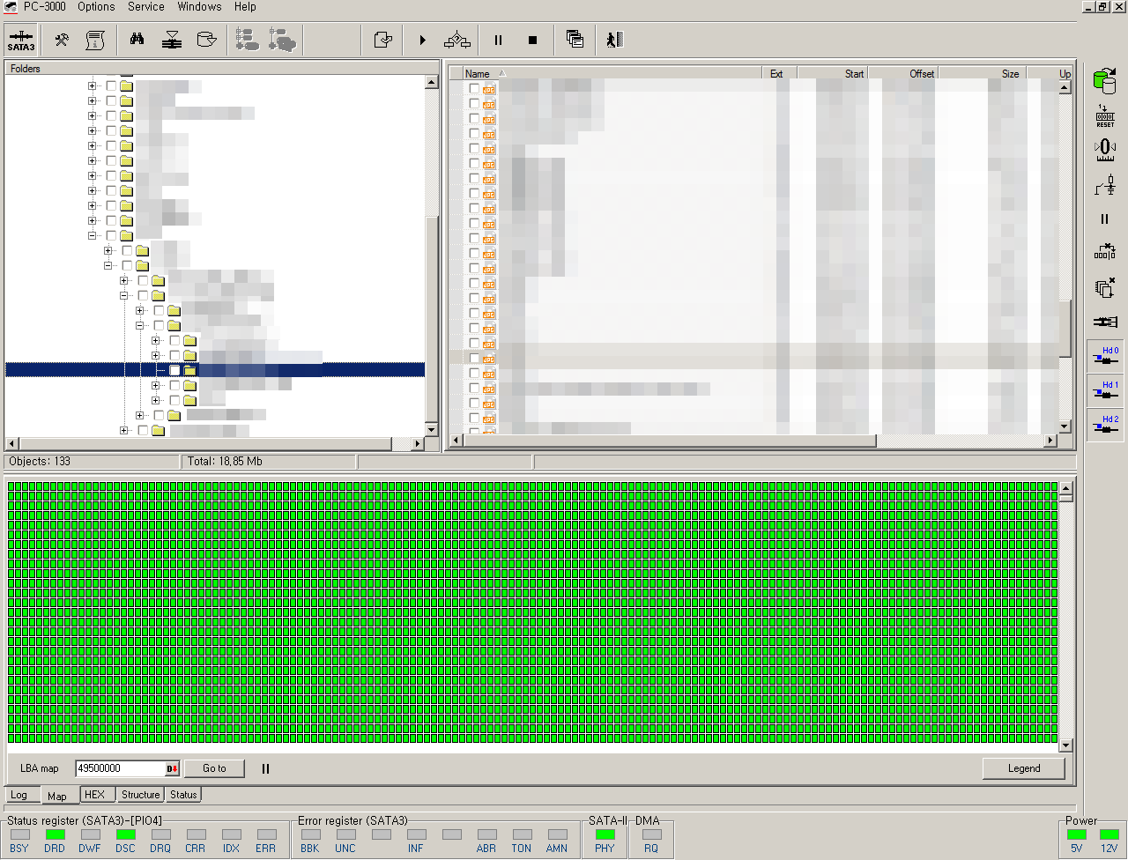This screenshot has width=1128, height=860.
Task: Open the hammer and wrench utilities icon
Action: click(x=62, y=40)
